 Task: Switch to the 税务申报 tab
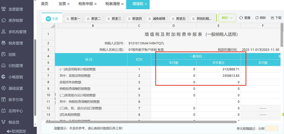coord(86,4)
